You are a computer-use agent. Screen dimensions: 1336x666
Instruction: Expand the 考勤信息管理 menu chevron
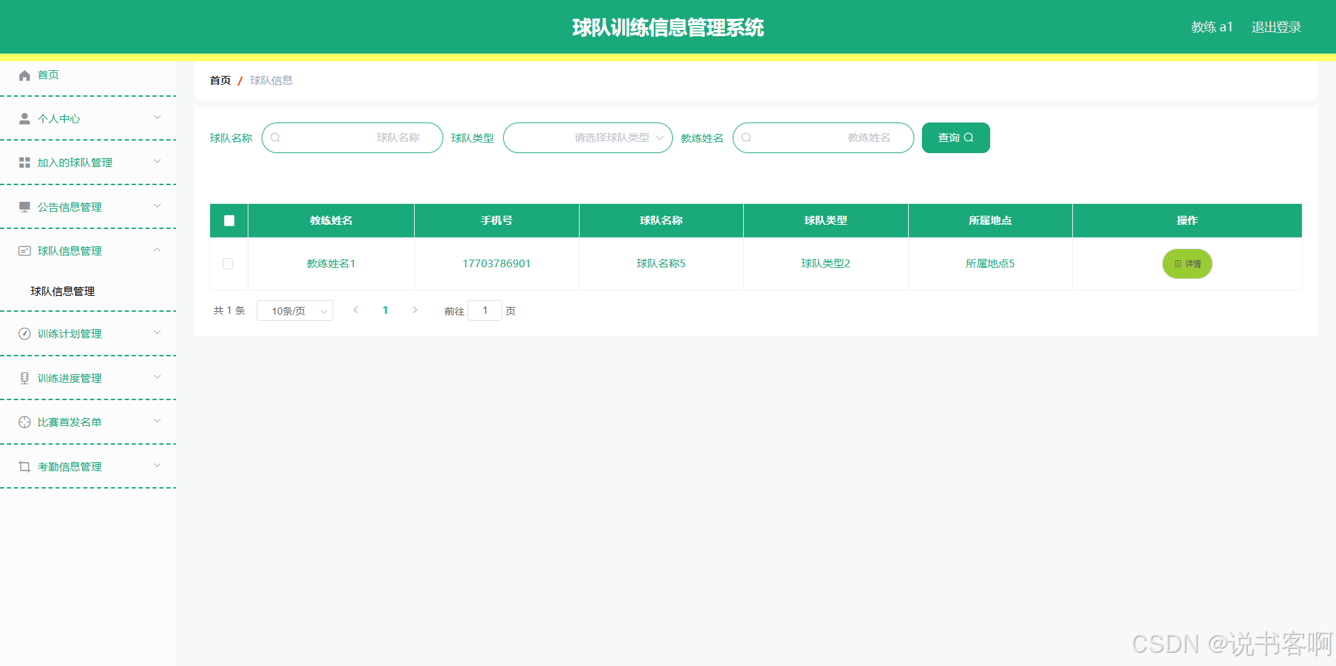[x=157, y=466]
